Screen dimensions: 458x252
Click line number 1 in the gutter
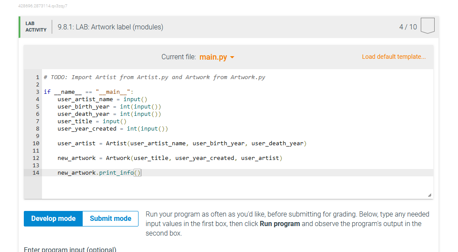[x=37, y=77]
